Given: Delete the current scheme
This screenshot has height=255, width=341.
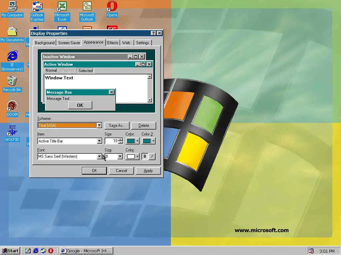Looking at the screenshot, I should 144,125.
